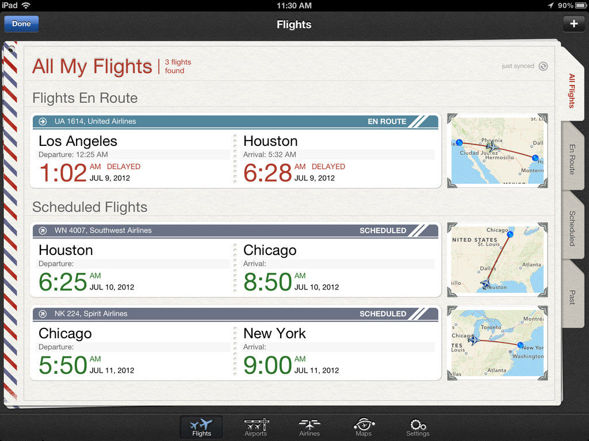Open the Maps tab icon
Viewport: 589px width, 441px height.
tap(364, 427)
